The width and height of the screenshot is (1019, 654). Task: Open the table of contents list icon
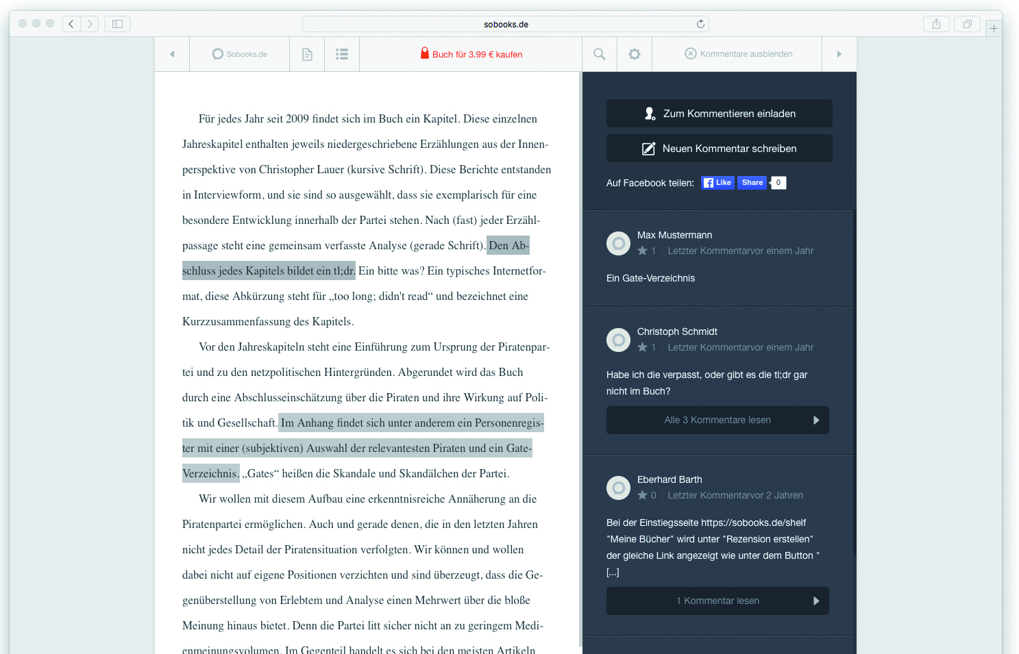click(x=342, y=54)
